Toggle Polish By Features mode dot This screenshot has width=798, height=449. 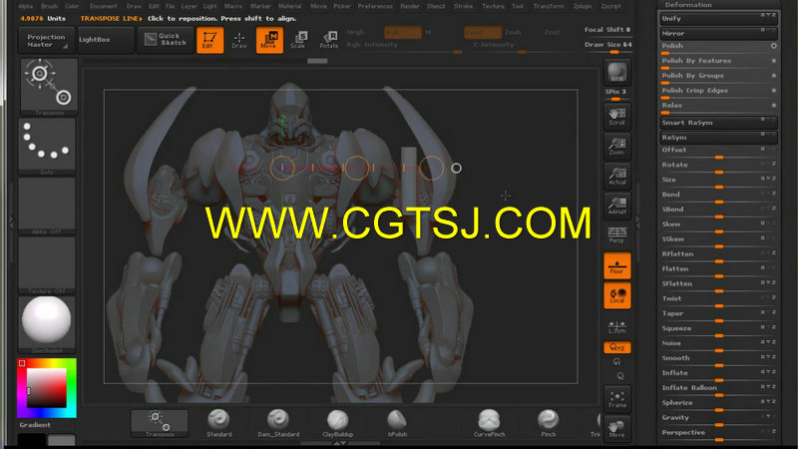[x=774, y=61]
